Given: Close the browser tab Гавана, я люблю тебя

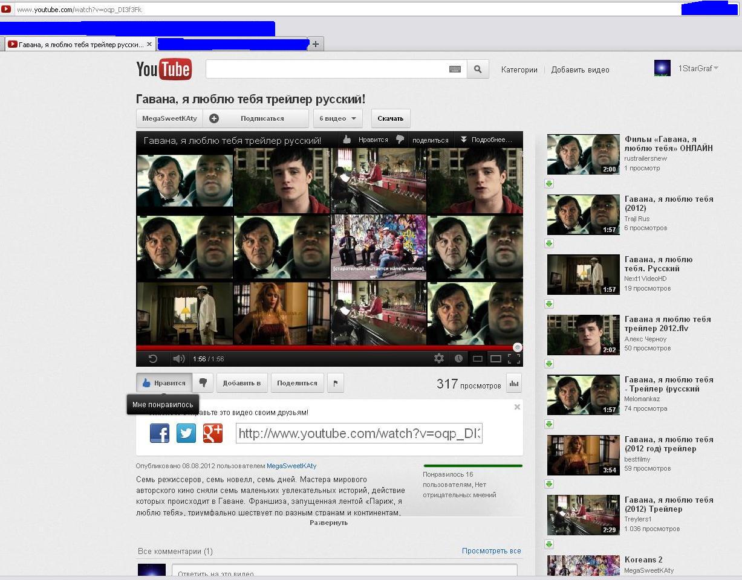Looking at the screenshot, I should click(x=149, y=44).
